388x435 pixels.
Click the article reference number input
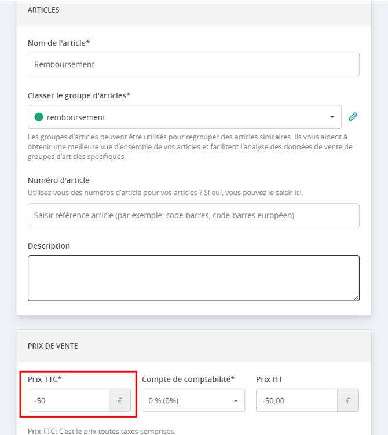[193, 215]
